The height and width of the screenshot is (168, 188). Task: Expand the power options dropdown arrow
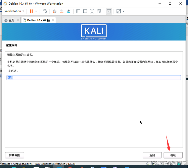[x=36, y=11]
